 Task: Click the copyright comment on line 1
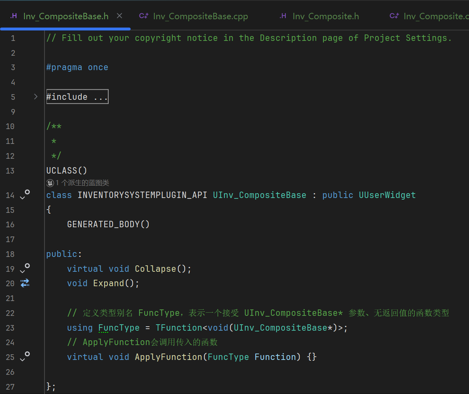coord(249,38)
